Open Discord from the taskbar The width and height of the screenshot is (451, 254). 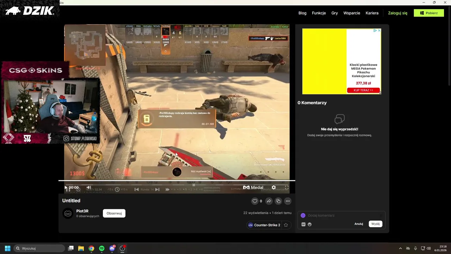point(112,248)
